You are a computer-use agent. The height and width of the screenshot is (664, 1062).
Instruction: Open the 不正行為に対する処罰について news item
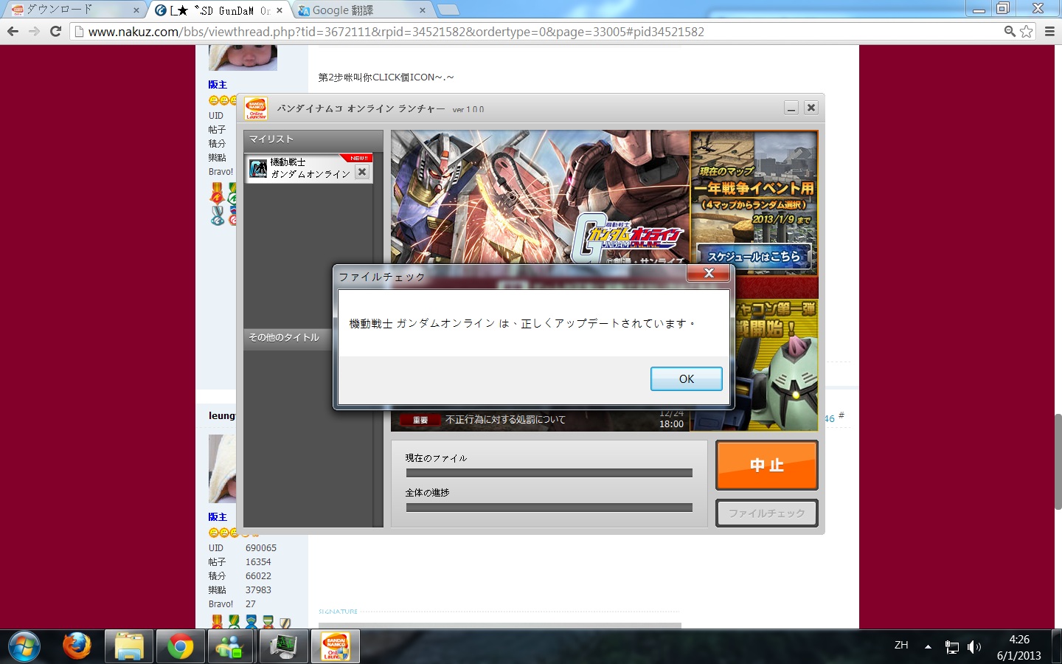click(x=505, y=420)
